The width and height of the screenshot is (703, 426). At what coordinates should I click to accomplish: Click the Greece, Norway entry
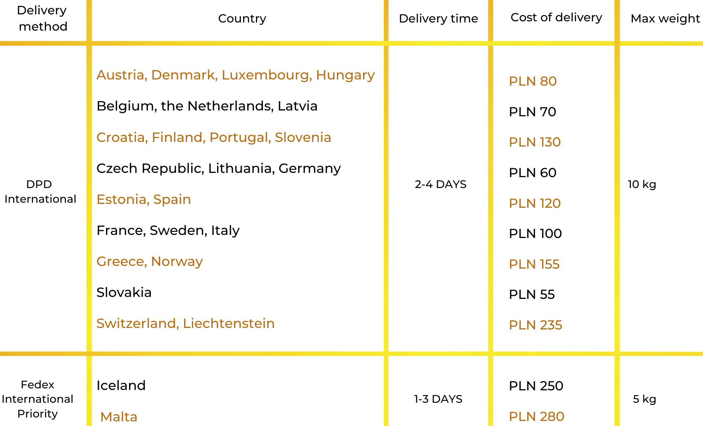tap(149, 261)
